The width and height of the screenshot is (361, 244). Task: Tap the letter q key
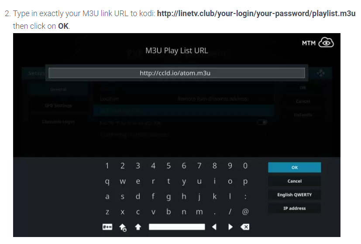pyautogui.click(x=107, y=181)
